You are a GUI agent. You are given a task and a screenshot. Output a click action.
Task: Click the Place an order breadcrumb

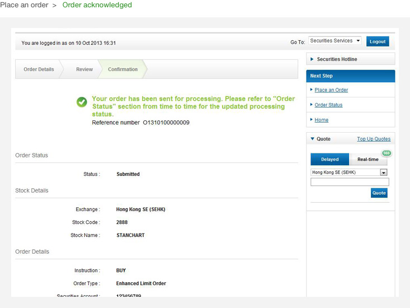[x=24, y=5]
